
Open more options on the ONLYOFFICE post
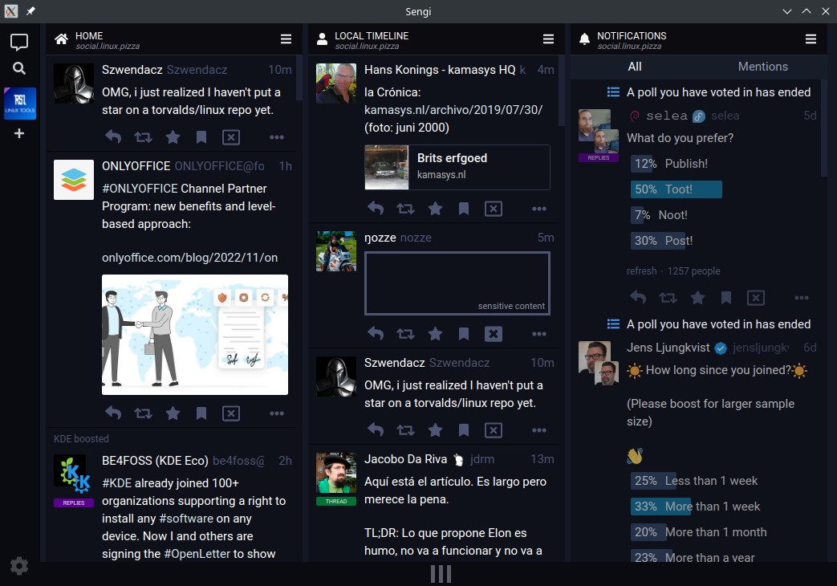pyautogui.click(x=277, y=413)
